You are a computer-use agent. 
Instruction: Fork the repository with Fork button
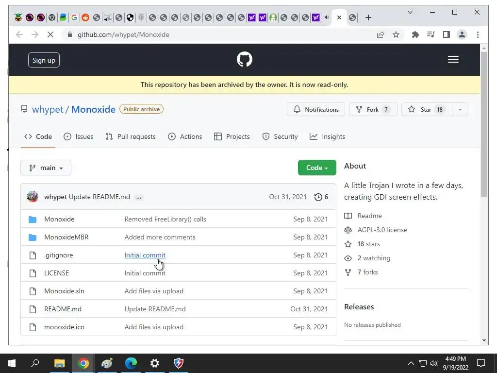(373, 109)
